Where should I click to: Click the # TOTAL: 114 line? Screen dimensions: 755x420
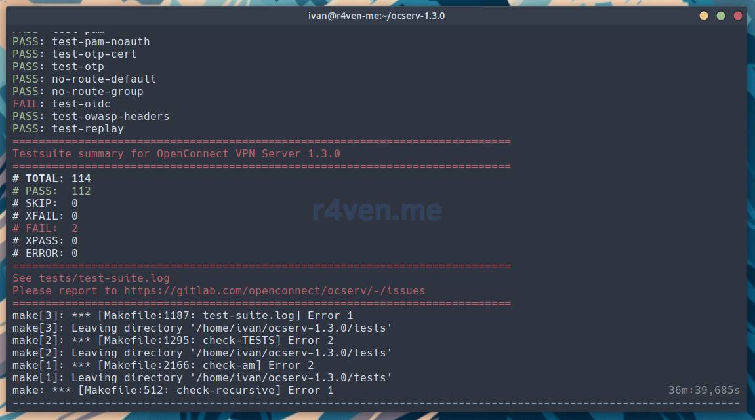52,178
